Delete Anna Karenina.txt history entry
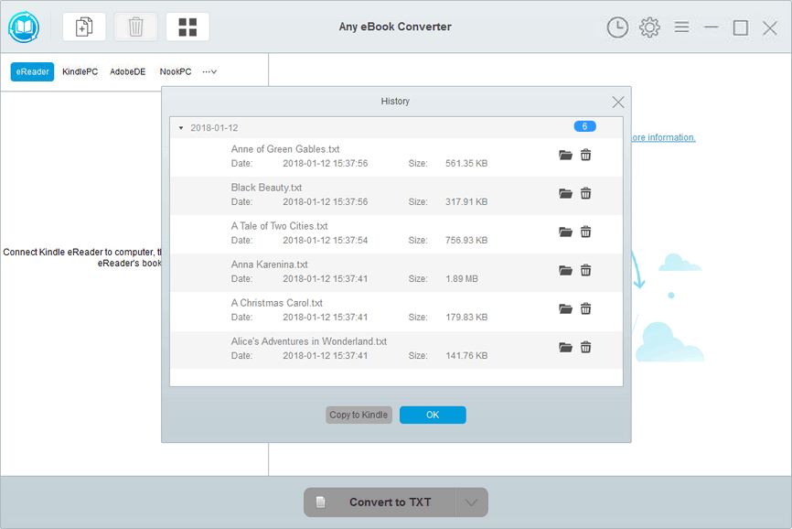Screen dimensions: 792x529 click(x=585, y=270)
